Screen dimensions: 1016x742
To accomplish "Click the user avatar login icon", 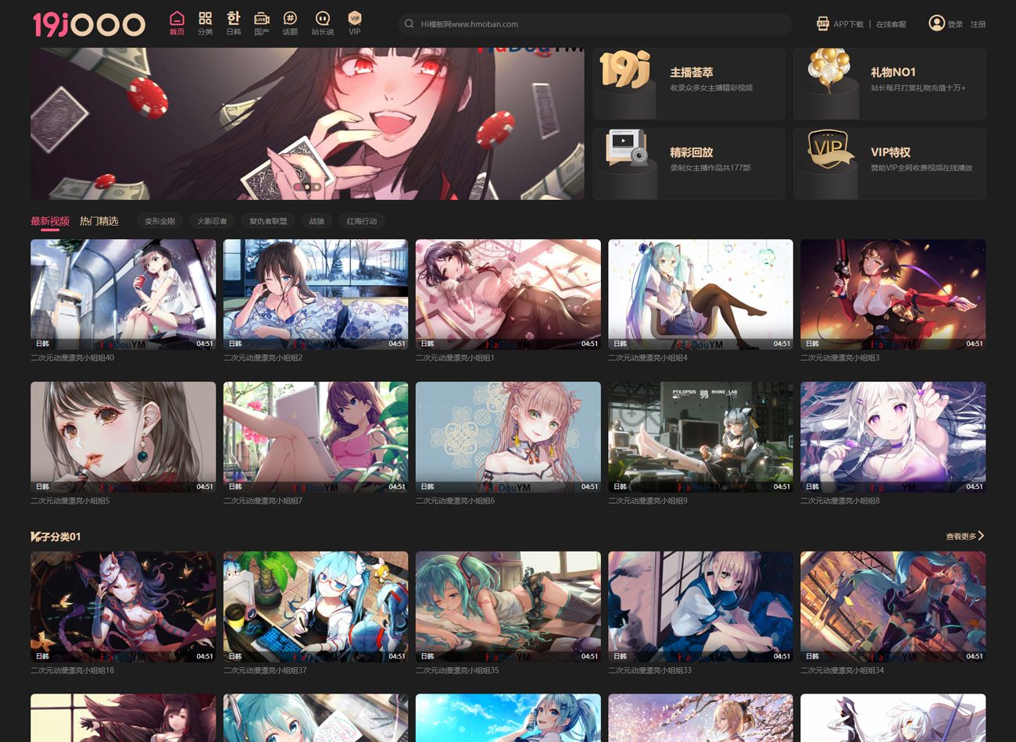I will 936,23.
